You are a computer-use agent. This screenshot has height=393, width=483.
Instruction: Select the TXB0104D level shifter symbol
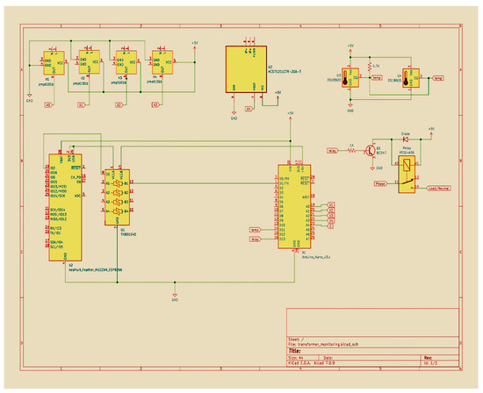(x=117, y=197)
